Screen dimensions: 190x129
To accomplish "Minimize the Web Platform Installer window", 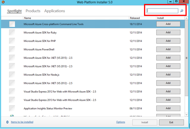I will pyautogui.click(x=170, y=1).
